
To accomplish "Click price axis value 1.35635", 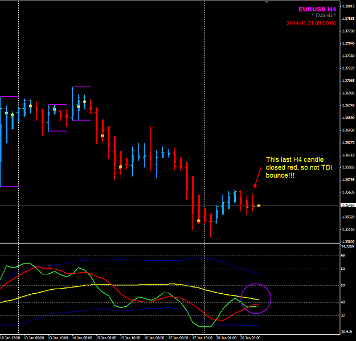I will [x=348, y=192].
